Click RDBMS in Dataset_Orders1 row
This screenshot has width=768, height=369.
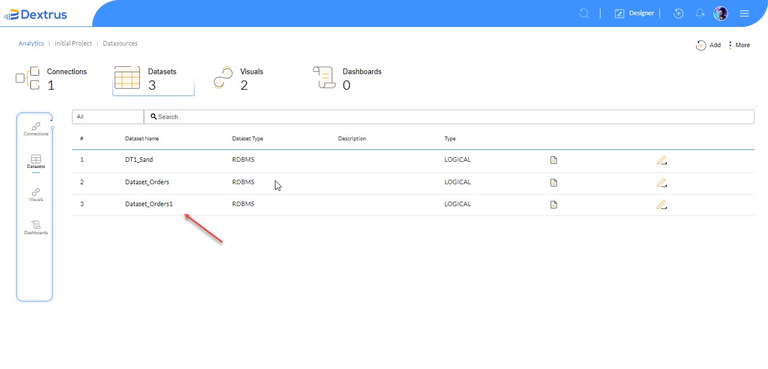point(243,204)
